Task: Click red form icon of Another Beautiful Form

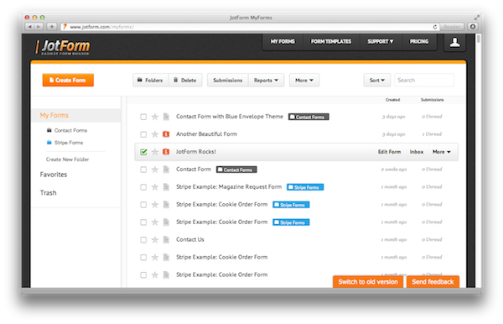Action: point(166,134)
